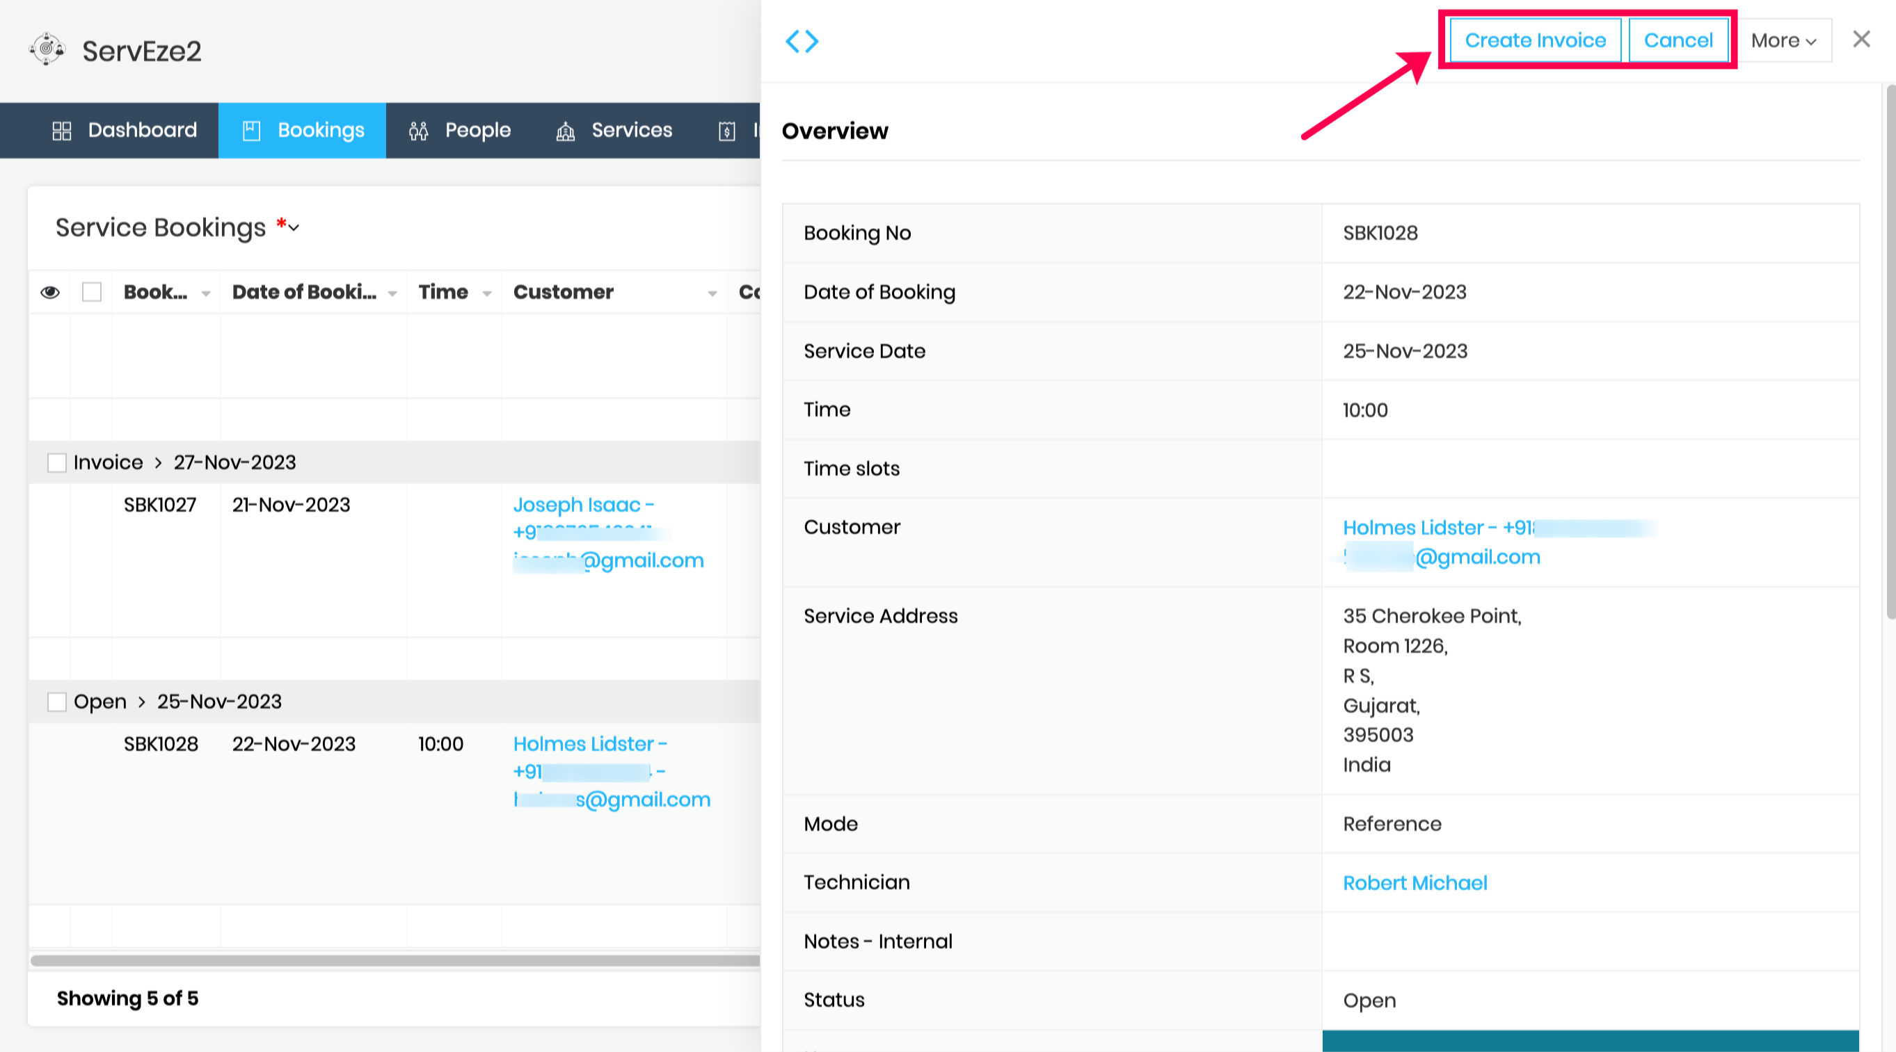
Task: Close the booking detail panel
Action: pos(1861,40)
